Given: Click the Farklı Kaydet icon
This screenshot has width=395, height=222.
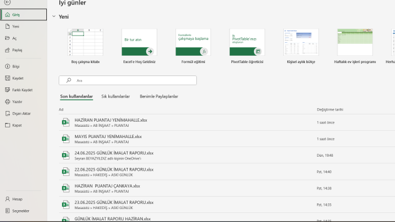Looking at the screenshot, I should pos(7,90).
